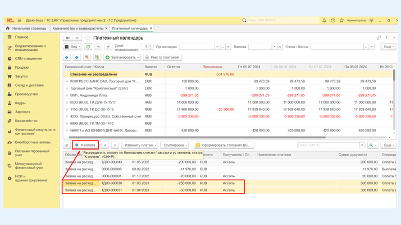Screen dimensions: 401x225
Task: Open the Изменить платеж dropdown
Action: pos(140,145)
